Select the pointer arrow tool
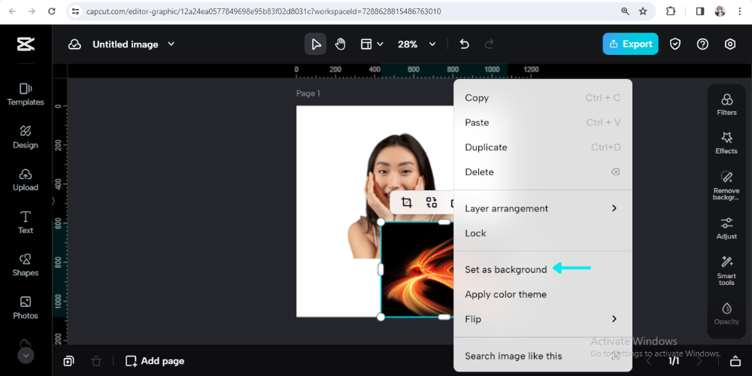 [x=316, y=44]
